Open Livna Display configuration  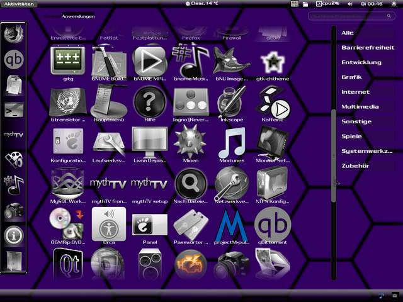point(150,143)
